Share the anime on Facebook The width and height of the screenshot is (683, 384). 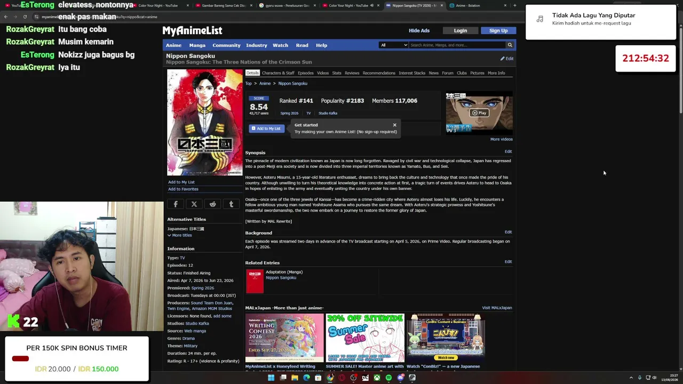pos(176,204)
